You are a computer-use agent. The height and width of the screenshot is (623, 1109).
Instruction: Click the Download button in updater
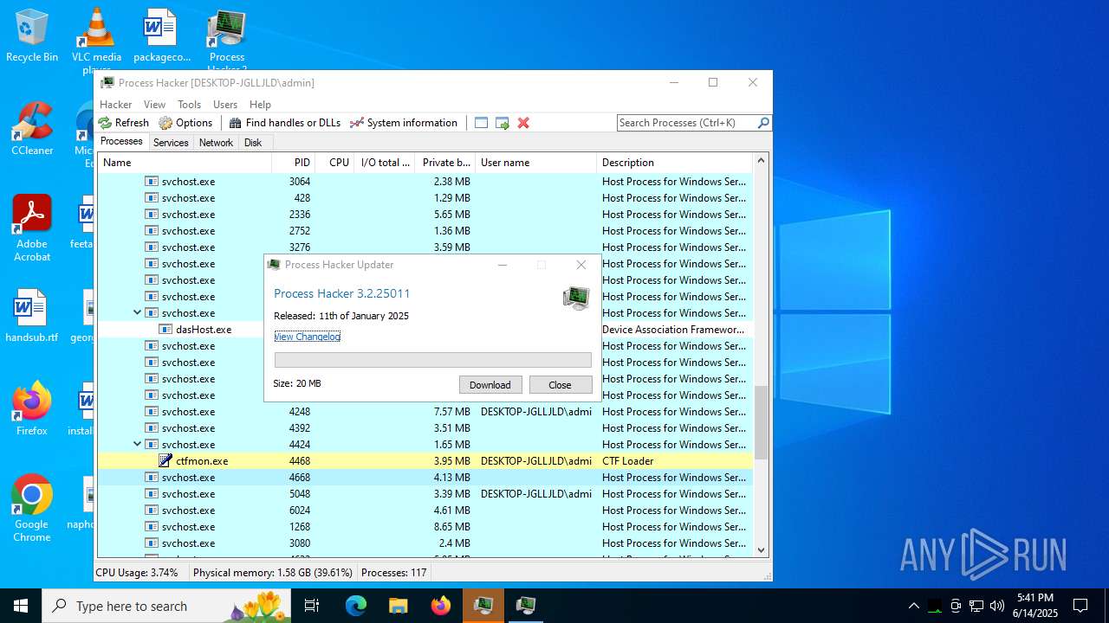(490, 385)
